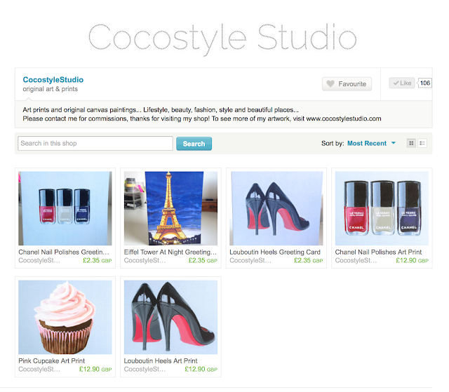Like the shop with the Like button
Image resolution: width=449 pixels, height=392 pixels.
(x=401, y=83)
